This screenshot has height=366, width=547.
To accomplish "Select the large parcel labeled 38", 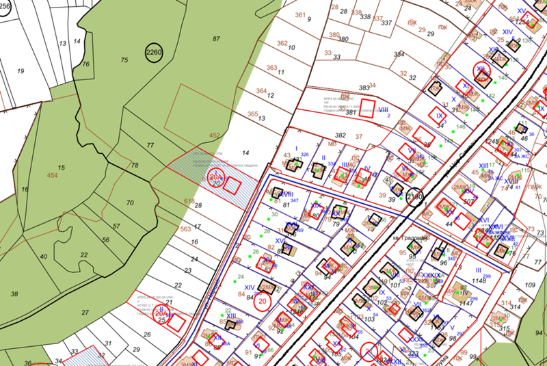I will tap(14, 294).
